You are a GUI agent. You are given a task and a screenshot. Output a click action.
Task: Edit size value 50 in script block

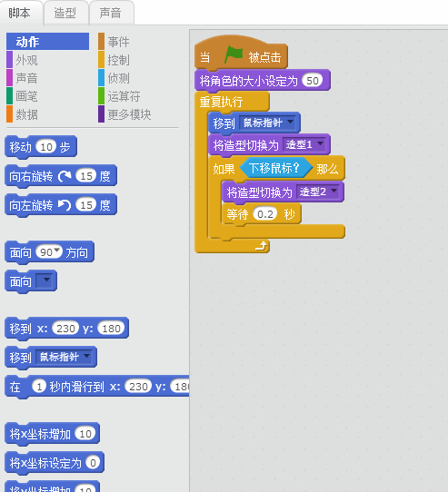click(x=313, y=81)
